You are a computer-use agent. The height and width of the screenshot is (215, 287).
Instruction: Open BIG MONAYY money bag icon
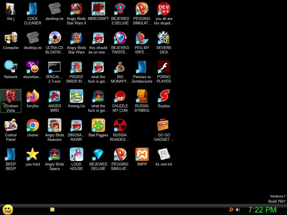pos(120,72)
